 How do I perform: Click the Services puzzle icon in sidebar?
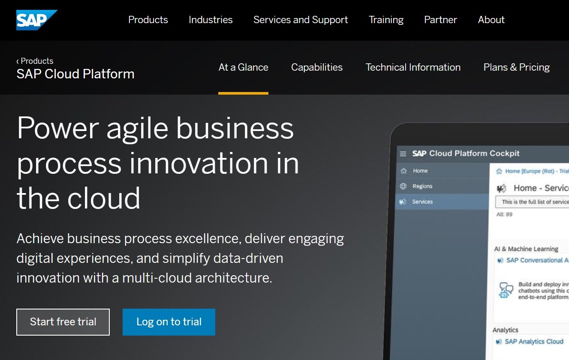tap(403, 202)
